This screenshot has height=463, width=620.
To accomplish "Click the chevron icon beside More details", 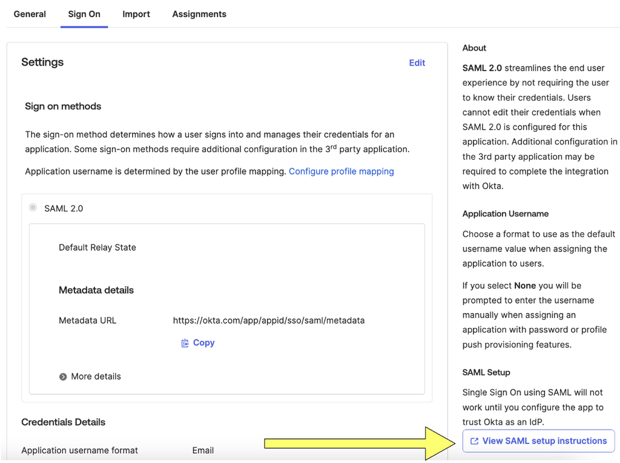I will 62,376.
